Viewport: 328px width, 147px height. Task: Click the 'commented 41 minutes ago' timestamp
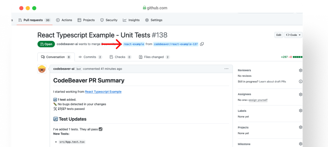click(x=102, y=69)
